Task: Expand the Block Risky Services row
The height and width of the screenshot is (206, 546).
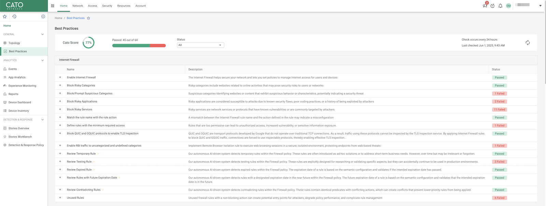Action: 60,109
